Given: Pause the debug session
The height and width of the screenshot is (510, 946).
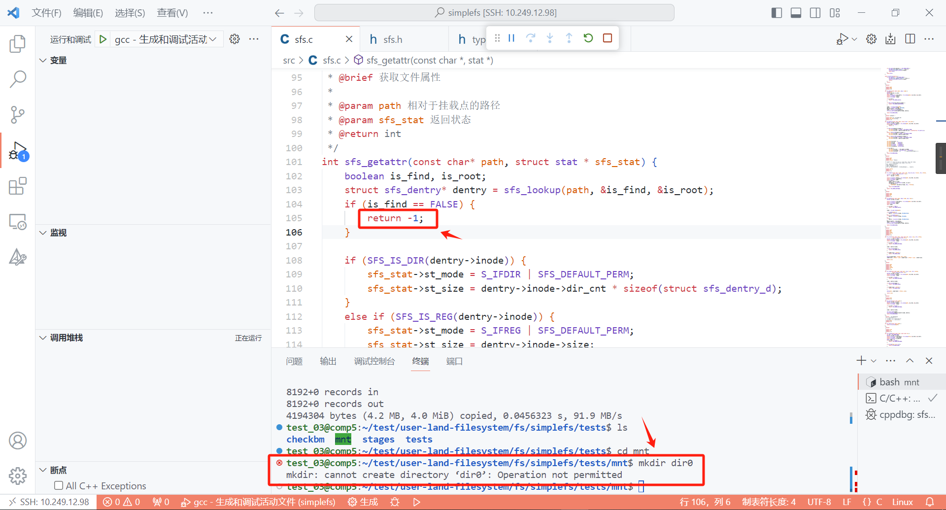Looking at the screenshot, I should 511,38.
